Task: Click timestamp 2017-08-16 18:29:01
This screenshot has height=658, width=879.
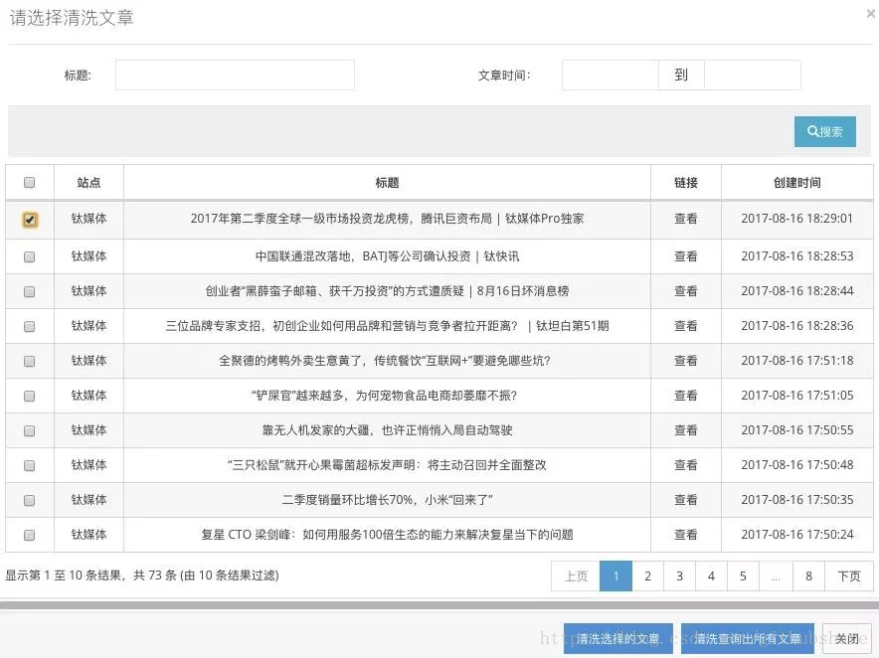Action: tap(796, 219)
